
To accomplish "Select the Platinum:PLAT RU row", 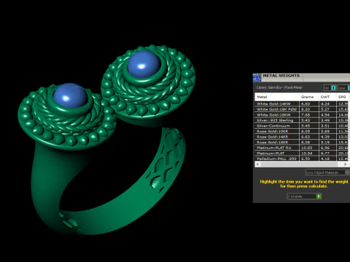I will (x=302, y=148).
